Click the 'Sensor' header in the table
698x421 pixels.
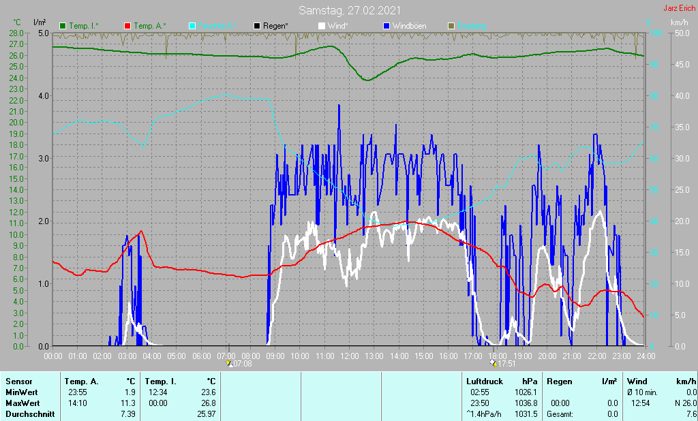[18, 381]
